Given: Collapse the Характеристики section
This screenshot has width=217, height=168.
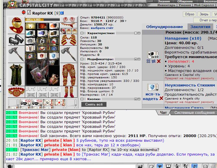Looking at the screenshot, I should 82,33.
